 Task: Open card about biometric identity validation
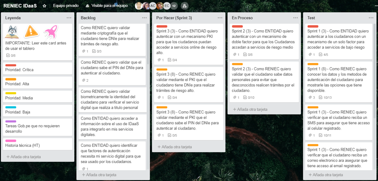pyautogui.click(x=112, y=100)
